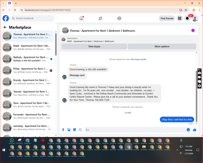Click the red record taskbar icon
Image resolution: width=203 pixels, height=163 pixels.
[x=43, y=140]
